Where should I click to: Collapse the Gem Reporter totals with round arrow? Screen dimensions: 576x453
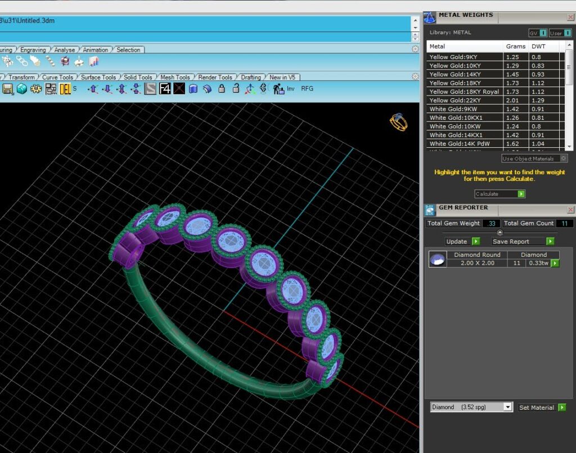point(499,232)
